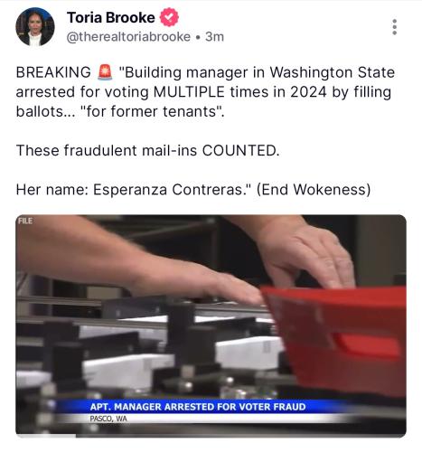Select the display name Toria Brooke
Screen dimensions: 422x452
[x=110, y=17]
